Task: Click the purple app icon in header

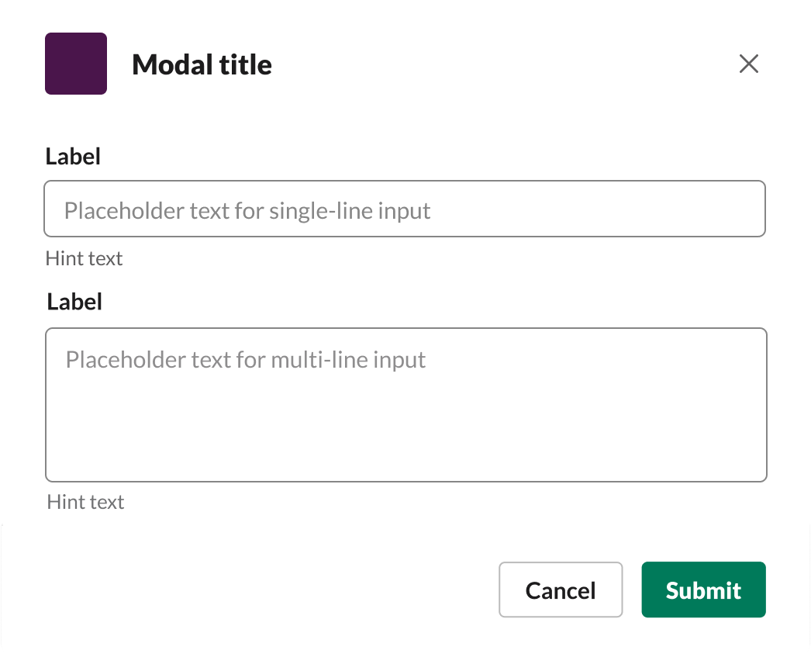Action: click(x=76, y=64)
